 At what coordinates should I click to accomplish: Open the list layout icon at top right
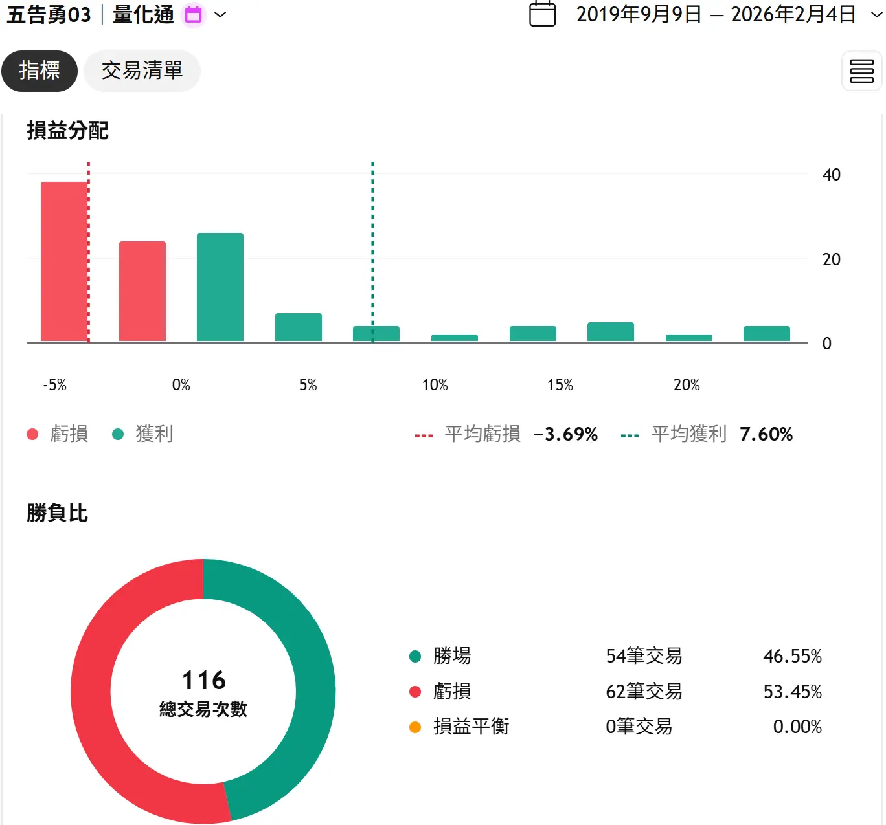[861, 71]
